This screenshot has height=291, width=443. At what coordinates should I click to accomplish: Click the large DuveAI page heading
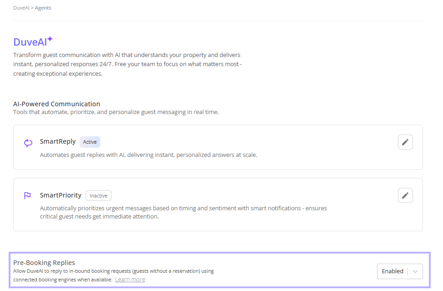[30, 42]
